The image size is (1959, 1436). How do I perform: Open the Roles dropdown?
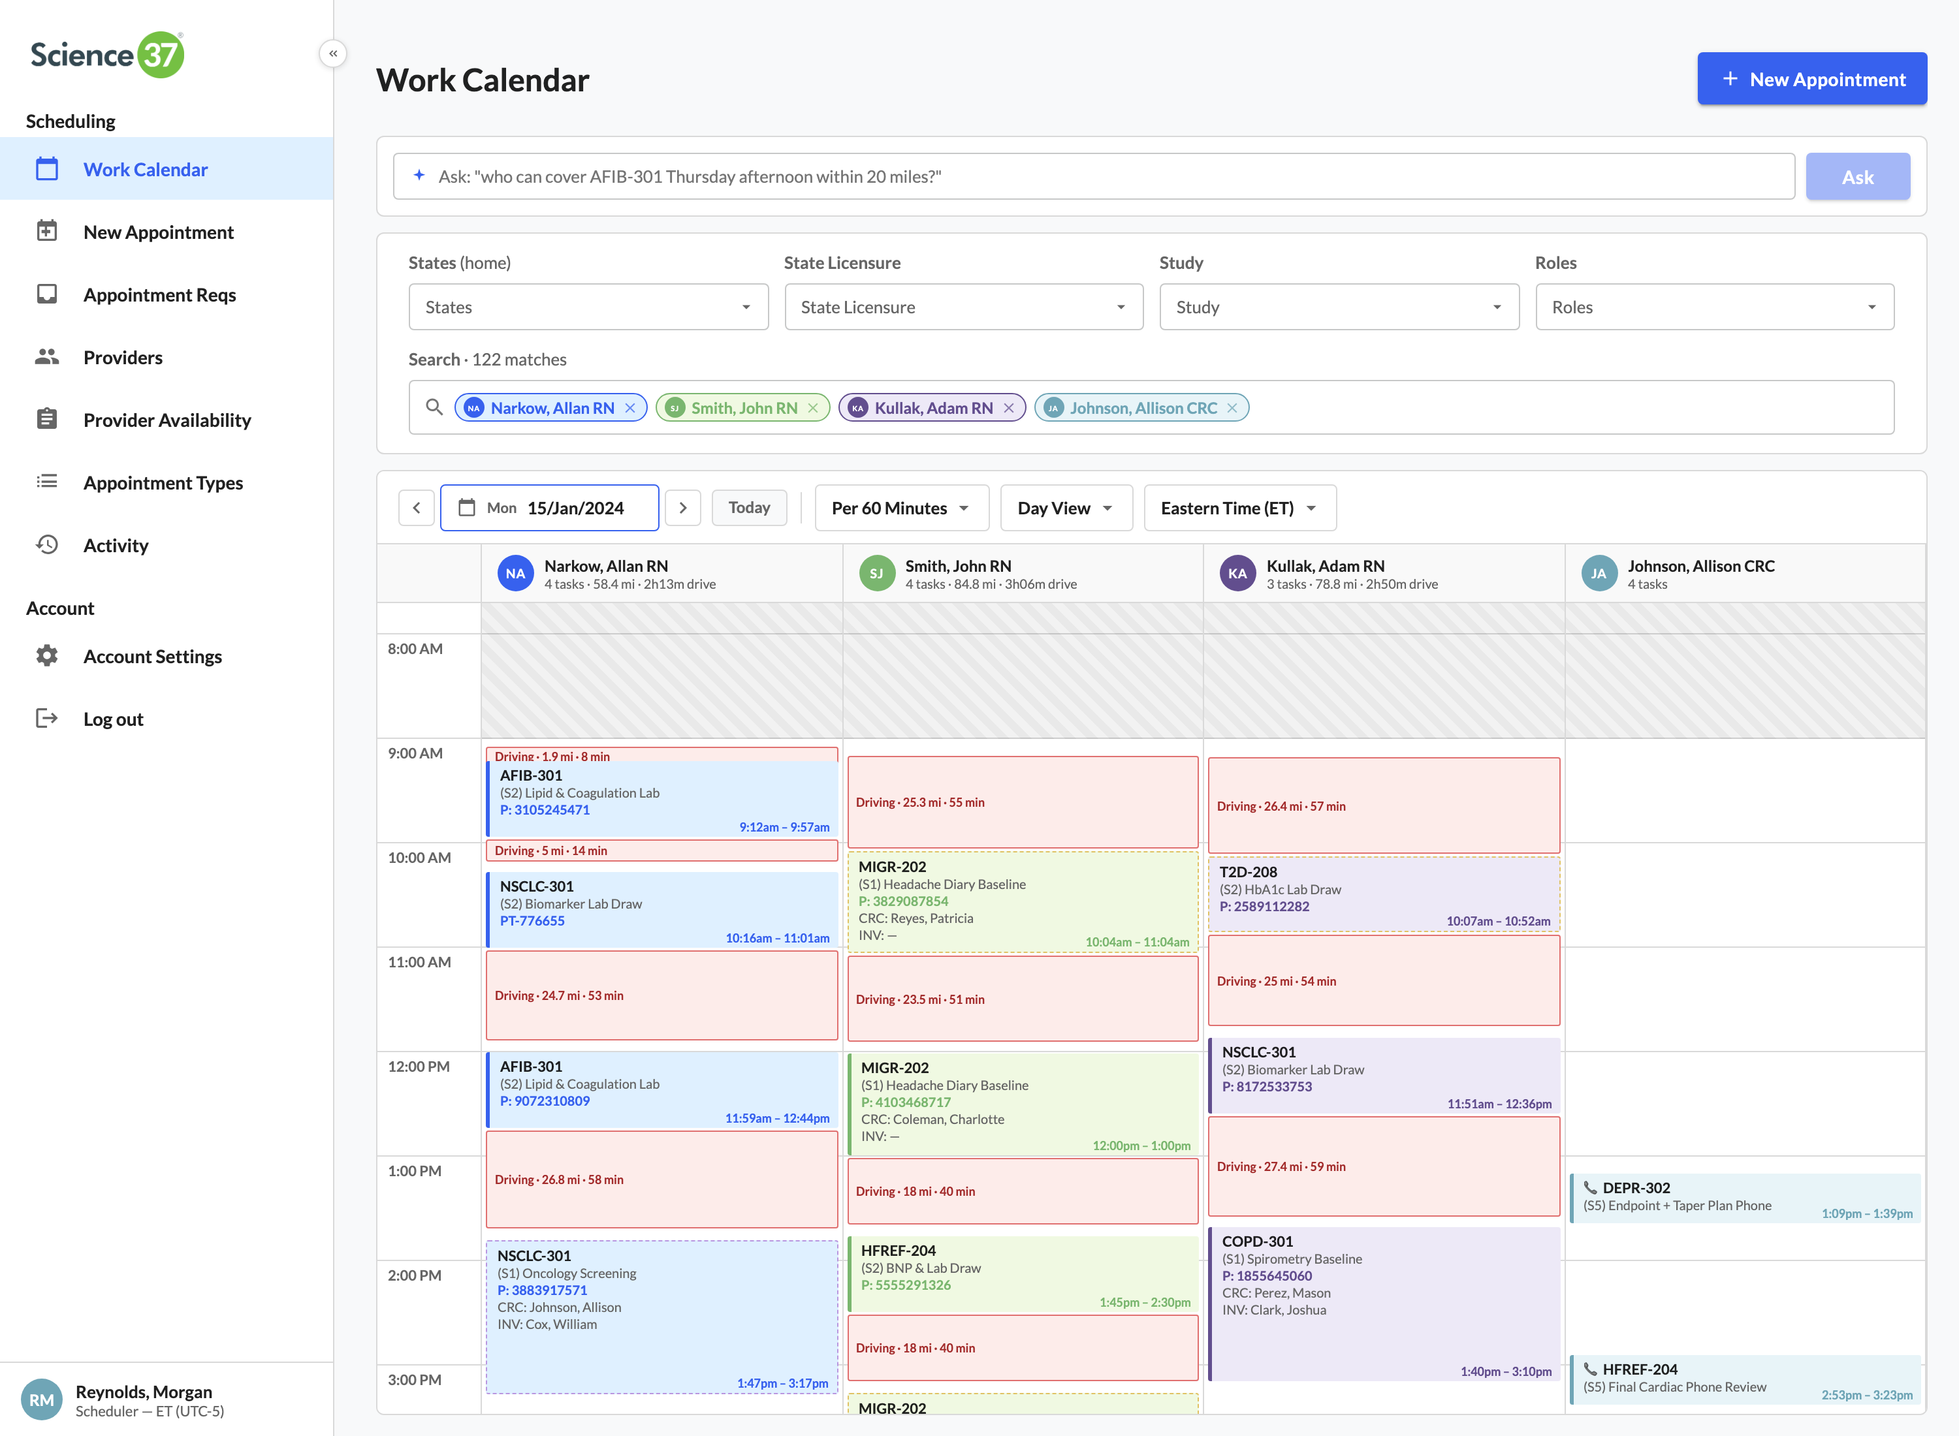1714,307
